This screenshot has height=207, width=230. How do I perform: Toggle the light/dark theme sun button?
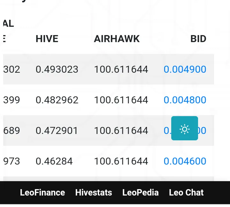tap(185, 128)
